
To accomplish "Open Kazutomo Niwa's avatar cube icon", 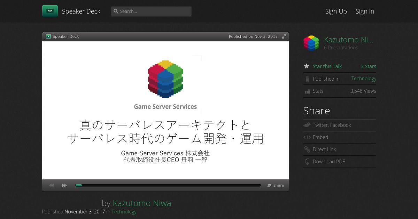I will pyautogui.click(x=311, y=43).
